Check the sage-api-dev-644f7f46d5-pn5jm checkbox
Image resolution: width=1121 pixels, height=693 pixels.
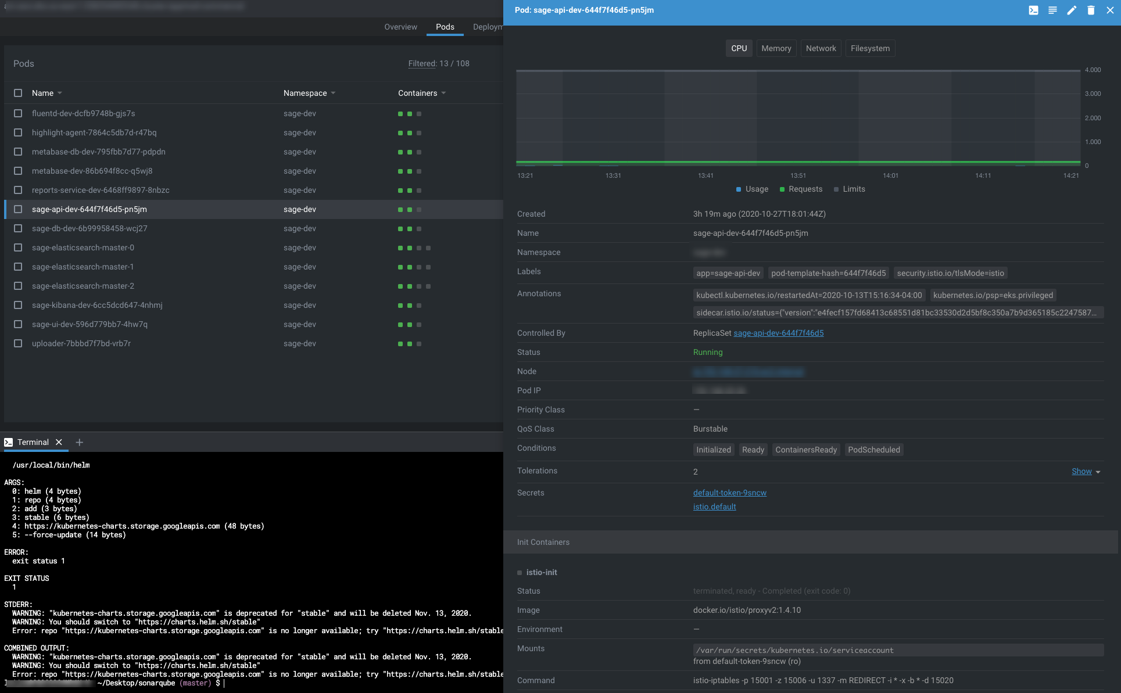pos(18,209)
